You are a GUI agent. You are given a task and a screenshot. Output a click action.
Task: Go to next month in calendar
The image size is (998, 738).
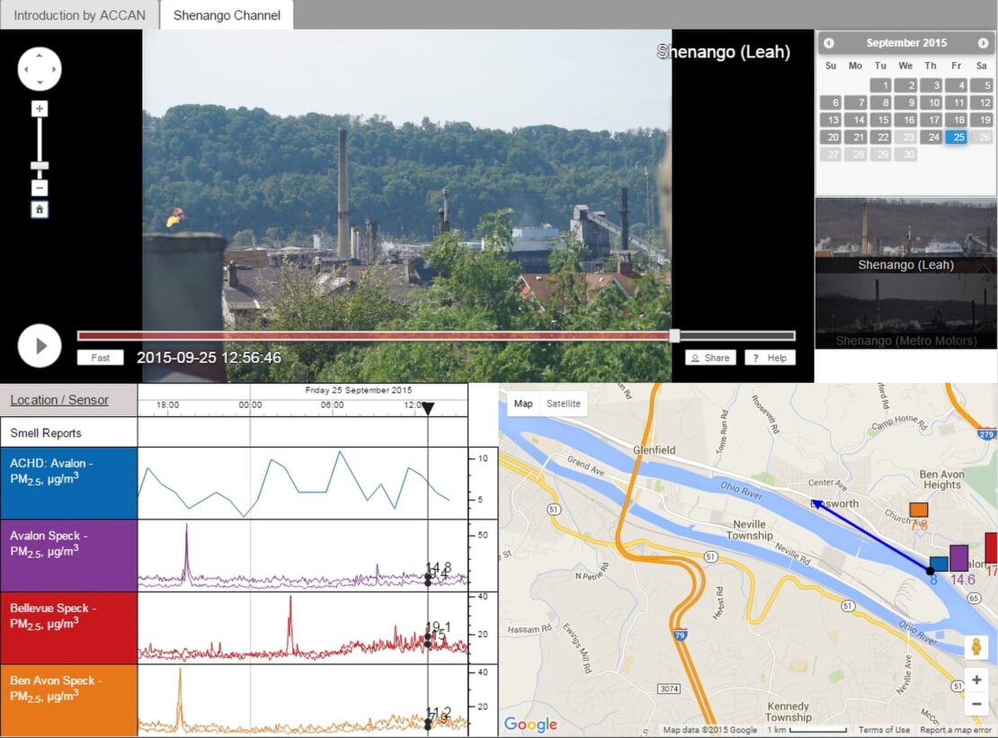(x=983, y=43)
